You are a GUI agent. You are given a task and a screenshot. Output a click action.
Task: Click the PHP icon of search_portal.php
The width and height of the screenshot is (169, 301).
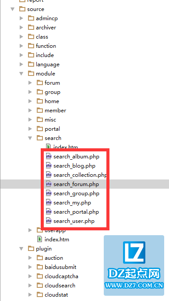tap(49, 212)
